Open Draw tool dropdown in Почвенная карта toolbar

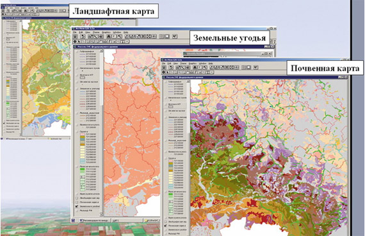click(212, 72)
